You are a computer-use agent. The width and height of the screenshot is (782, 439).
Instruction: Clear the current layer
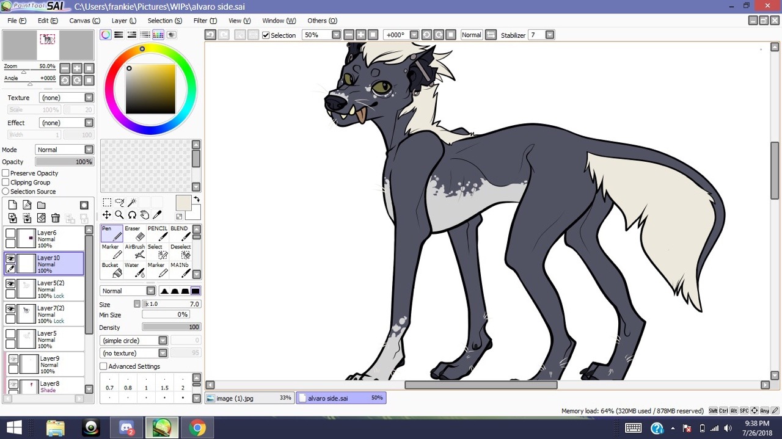[x=41, y=218]
